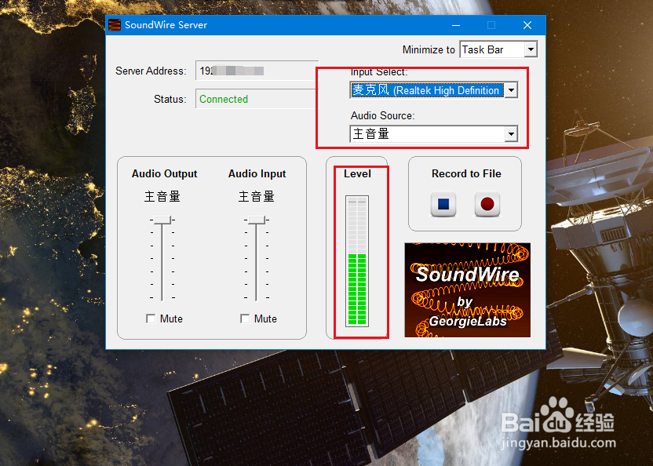653x466 pixels.
Task: Click the SoundWire app icon in title bar
Action: pyautogui.click(x=115, y=25)
